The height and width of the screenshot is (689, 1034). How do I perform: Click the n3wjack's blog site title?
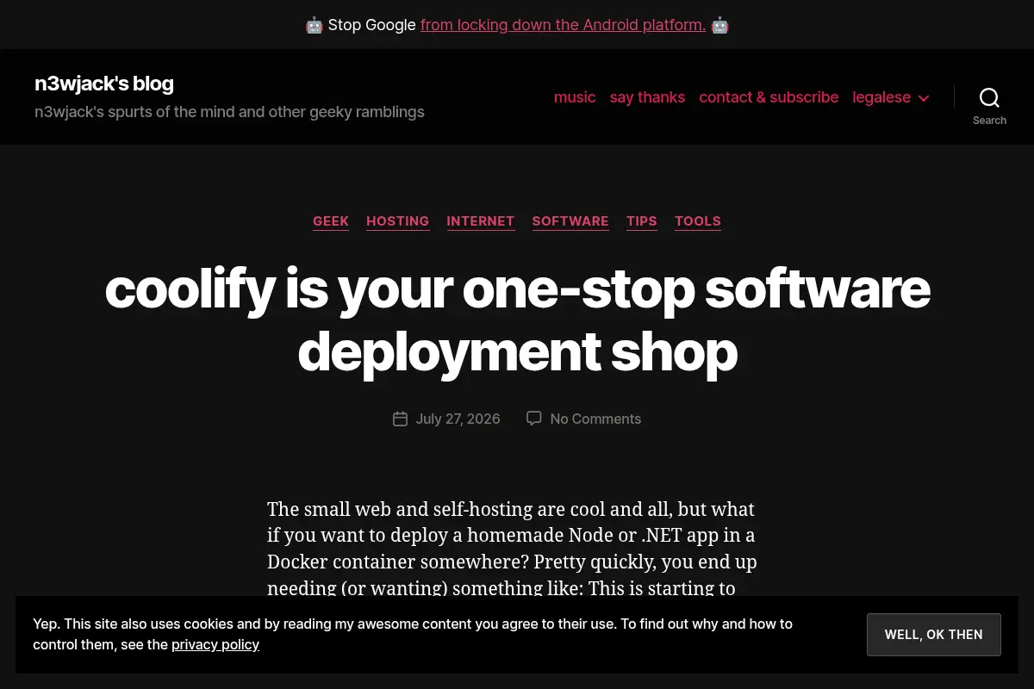(104, 84)
